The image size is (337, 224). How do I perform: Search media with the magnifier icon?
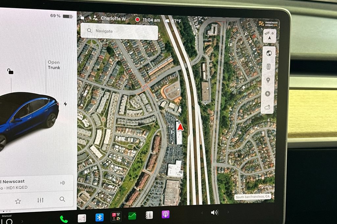62,199
